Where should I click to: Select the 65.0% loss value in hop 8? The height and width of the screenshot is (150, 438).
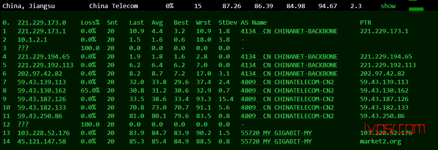tap(90, 91)
